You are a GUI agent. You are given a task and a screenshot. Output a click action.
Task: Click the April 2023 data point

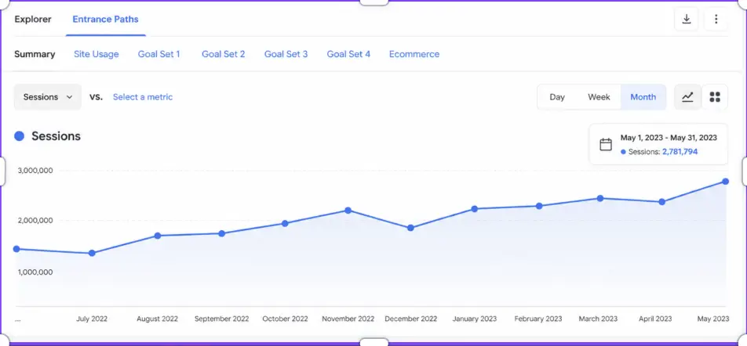pyautogui.click(x=661, y=202)
